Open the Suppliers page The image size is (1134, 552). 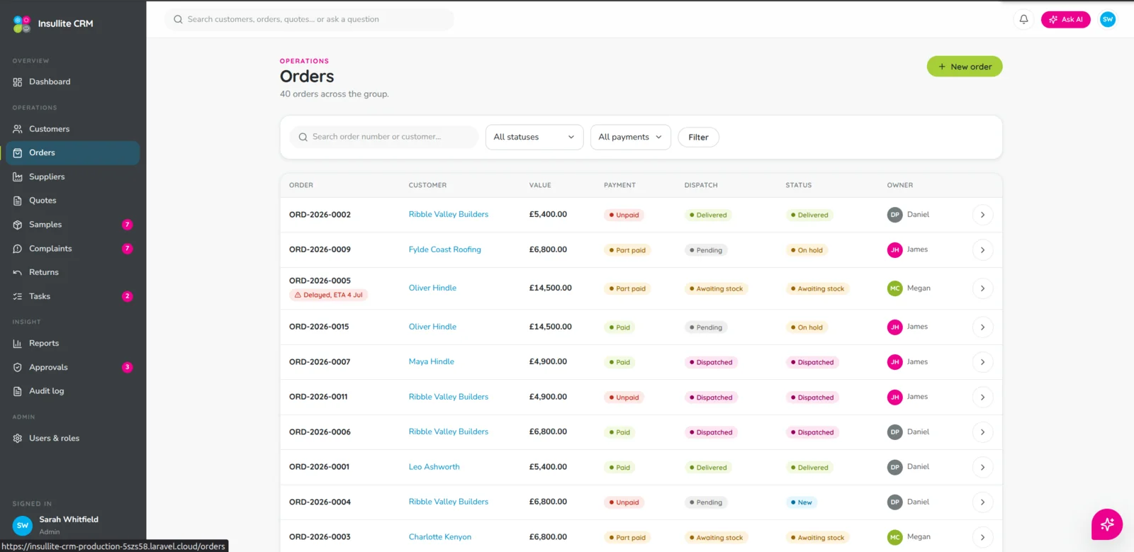tap(72, 176)
